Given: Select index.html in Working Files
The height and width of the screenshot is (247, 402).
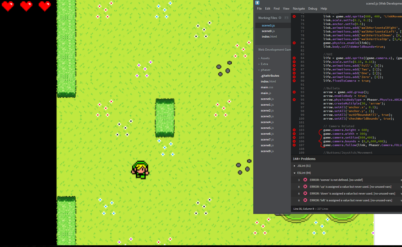Looking at the screenshot, I should click(269, 37).
